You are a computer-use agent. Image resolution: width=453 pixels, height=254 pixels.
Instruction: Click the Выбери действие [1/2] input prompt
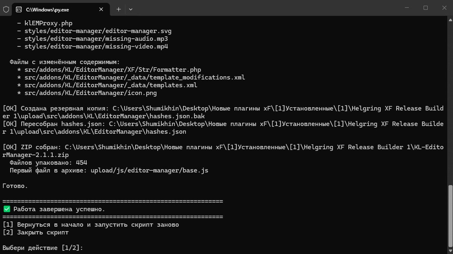(x=43, y=248)
